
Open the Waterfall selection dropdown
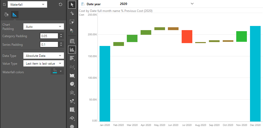[x=27, y=4]
